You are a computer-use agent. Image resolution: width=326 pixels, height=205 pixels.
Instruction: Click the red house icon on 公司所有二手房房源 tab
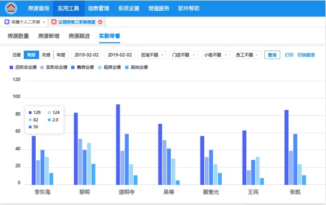pyautogui.click(x=54, y=22)
